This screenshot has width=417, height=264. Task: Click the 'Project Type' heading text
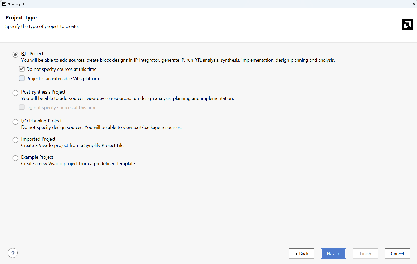(x=21, y=18)
